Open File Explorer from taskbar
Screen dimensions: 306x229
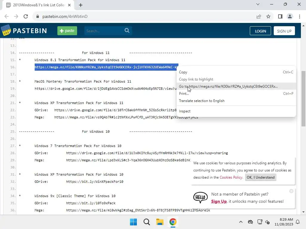tap(160, 222)
